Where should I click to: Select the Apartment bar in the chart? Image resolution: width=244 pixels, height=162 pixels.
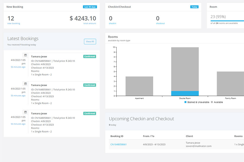[139, 86]
